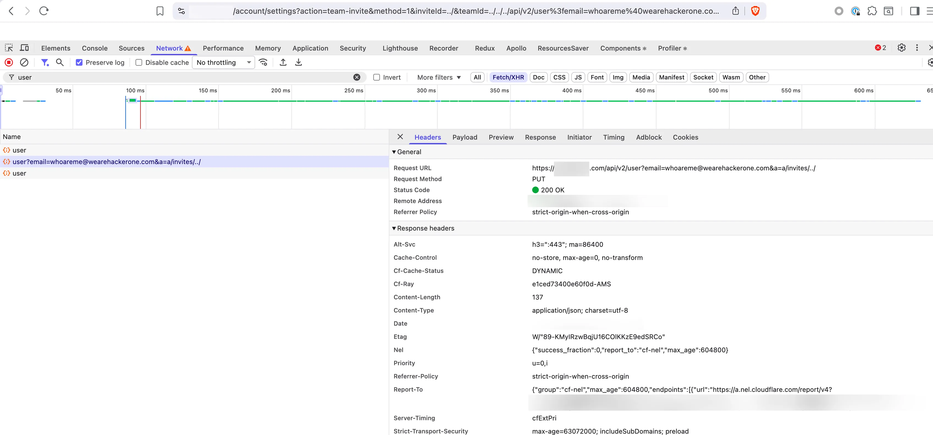Image resolution: width=933 pixels, height=435 pixels.
Task: Uncheck the Preserve log checkbox
Action: pyautogui.click(x=79, y=62)
